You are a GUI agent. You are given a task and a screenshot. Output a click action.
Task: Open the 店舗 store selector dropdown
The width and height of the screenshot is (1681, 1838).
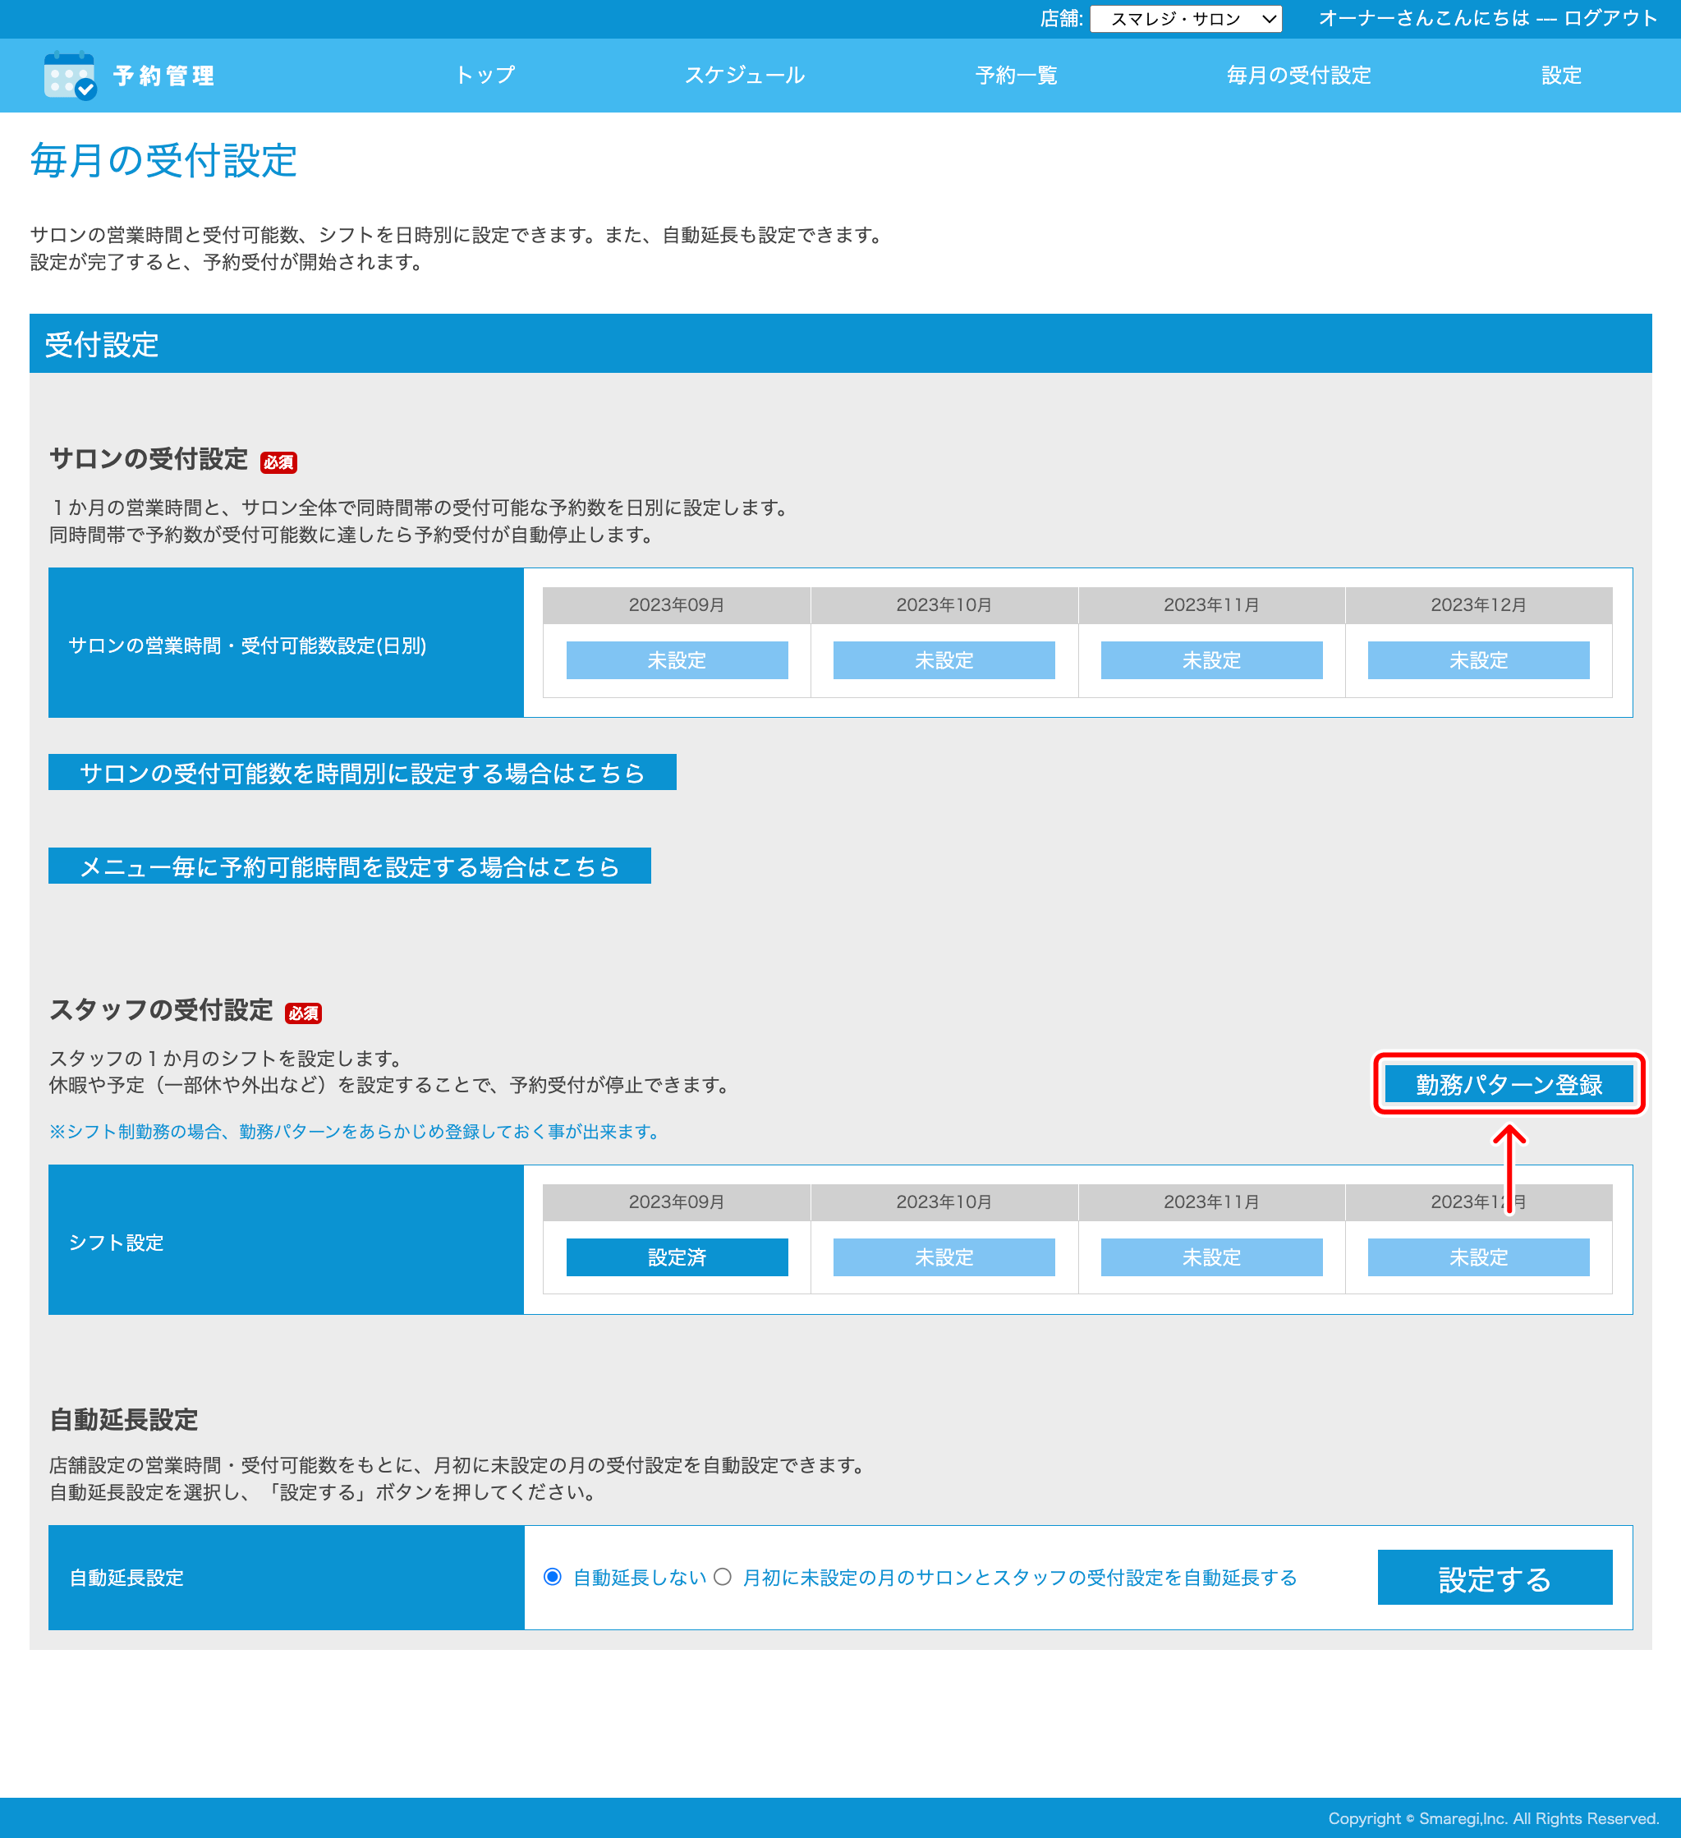1185,19
